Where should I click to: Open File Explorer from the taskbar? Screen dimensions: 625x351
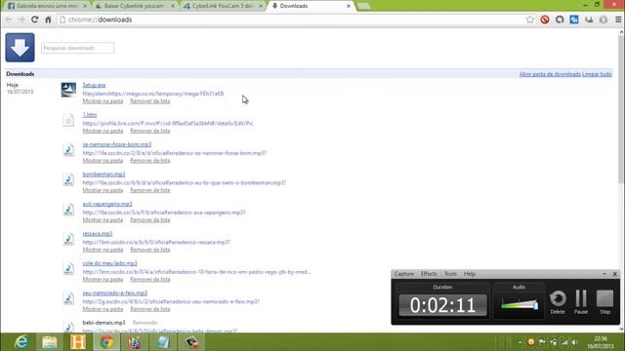click(x=50, y=342)
